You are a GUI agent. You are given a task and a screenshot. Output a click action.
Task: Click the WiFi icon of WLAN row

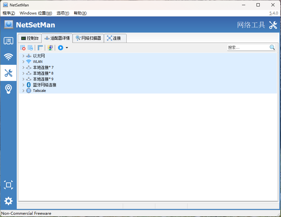coord(29,62)
